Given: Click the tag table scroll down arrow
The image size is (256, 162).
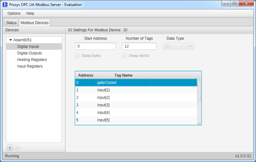Looking at the screenshot, I should 199,123.
